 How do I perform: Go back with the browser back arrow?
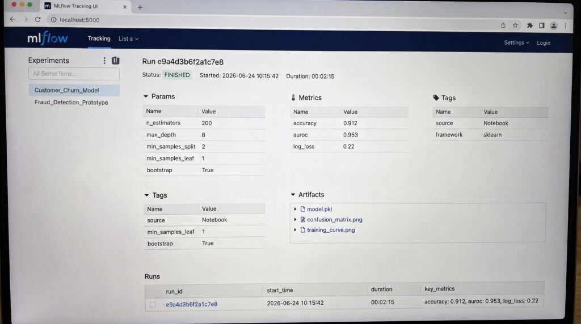12,19
